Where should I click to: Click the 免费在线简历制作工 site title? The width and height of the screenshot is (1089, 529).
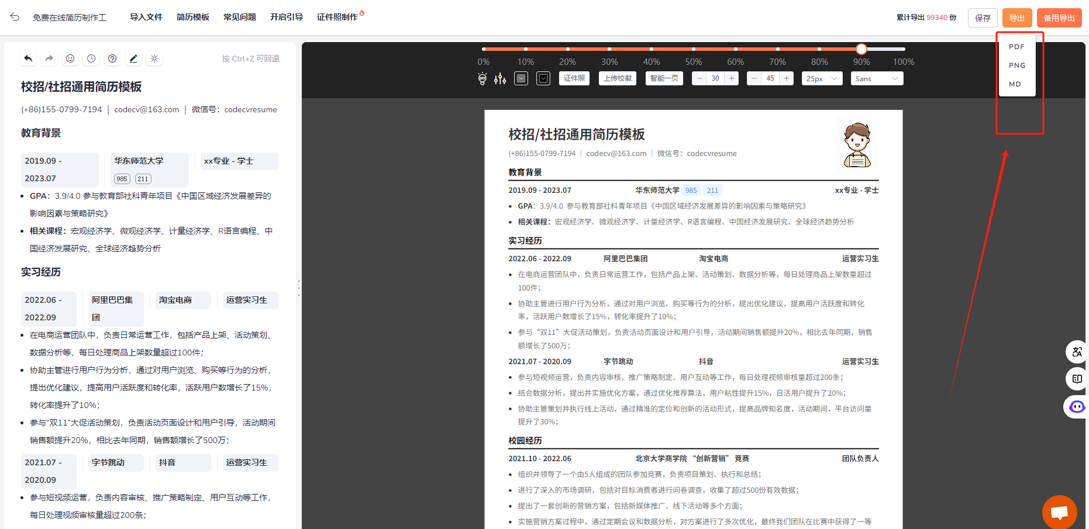[70, 18]
